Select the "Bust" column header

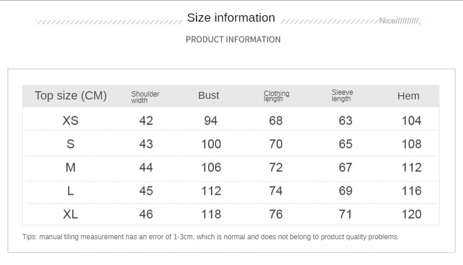click(x=209, y=96)
